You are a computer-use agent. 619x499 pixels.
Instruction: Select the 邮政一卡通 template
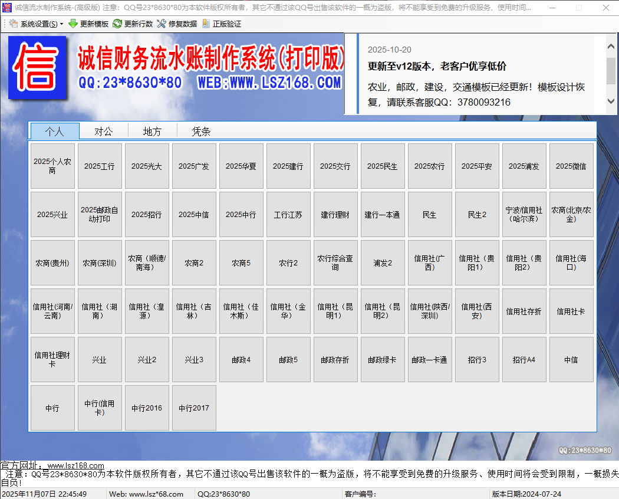pos(430,359)
